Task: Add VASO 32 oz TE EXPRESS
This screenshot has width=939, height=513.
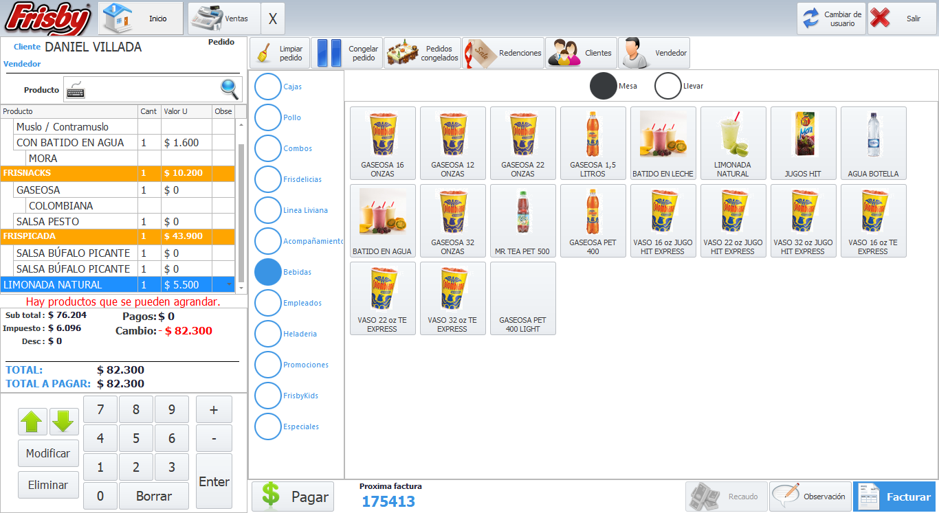Action: coord(452,298)
